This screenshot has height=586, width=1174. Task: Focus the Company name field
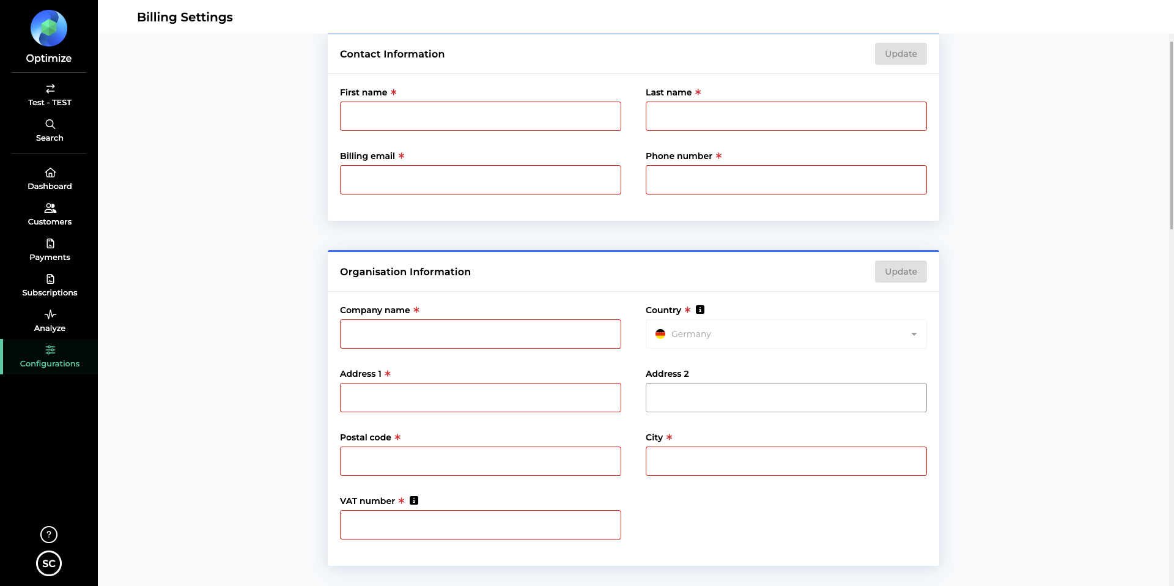click(481, 334)
